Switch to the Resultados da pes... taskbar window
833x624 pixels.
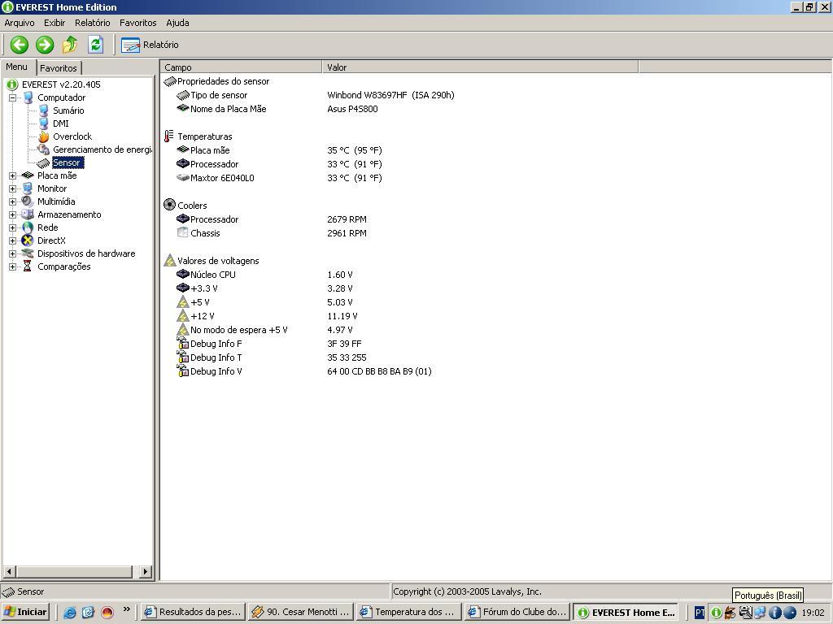pos(194,612)
